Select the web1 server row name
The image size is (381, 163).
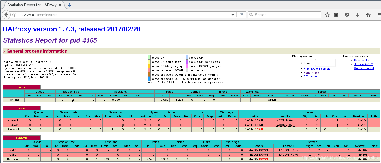coord(13,150)
